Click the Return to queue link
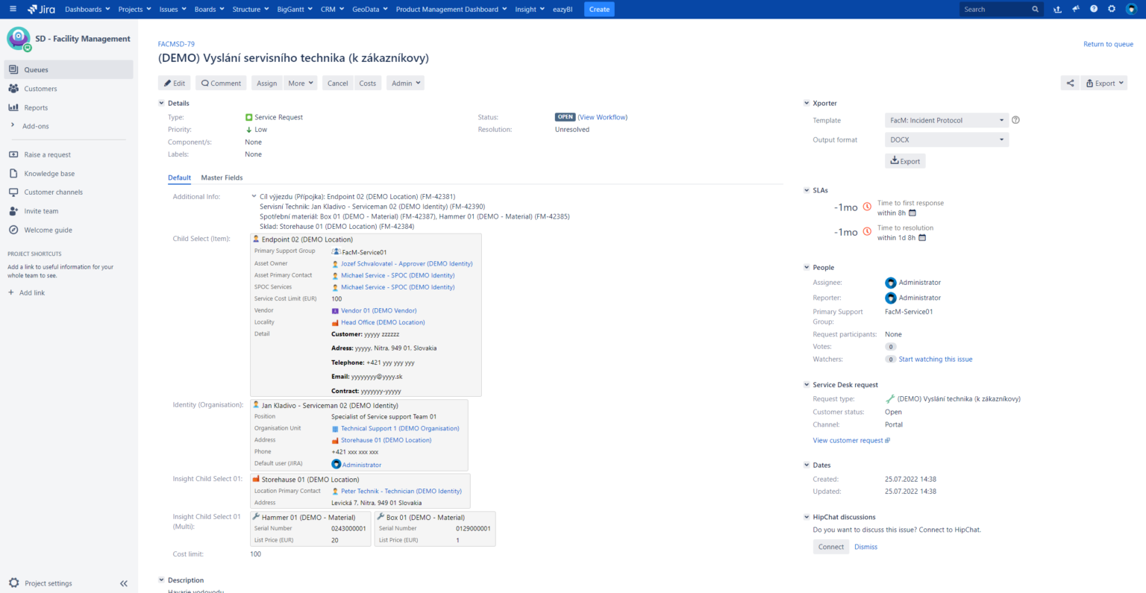1146x593 pixels. (1108, 44)
